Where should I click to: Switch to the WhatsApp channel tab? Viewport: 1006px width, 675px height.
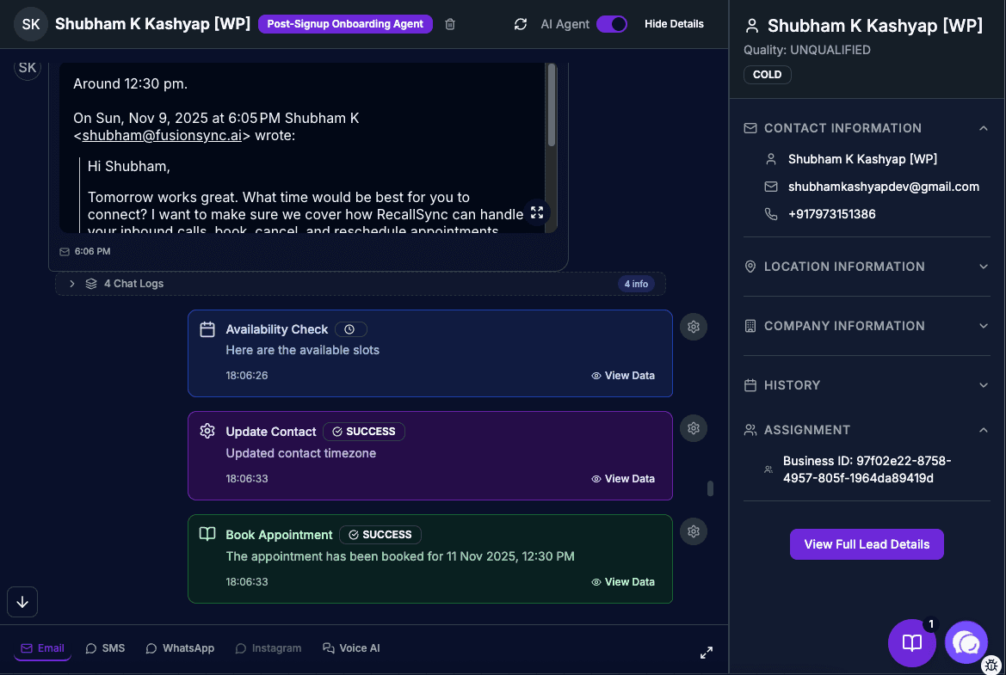(x=180, y=647)
